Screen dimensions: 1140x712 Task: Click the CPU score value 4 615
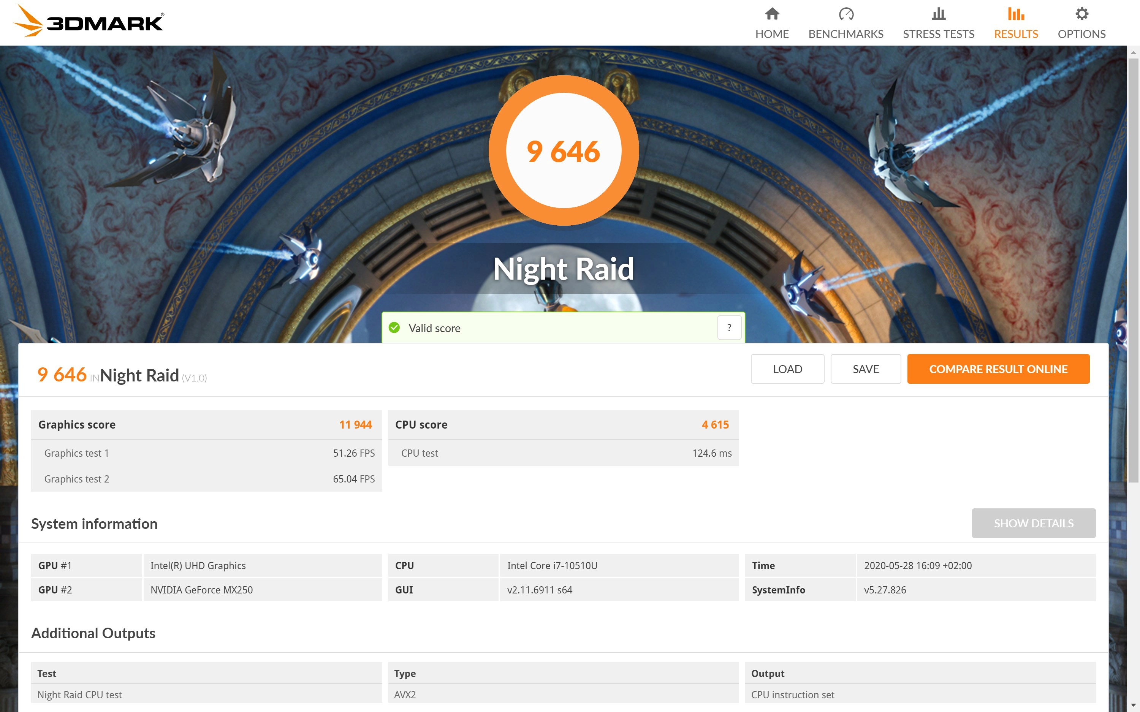715,425
